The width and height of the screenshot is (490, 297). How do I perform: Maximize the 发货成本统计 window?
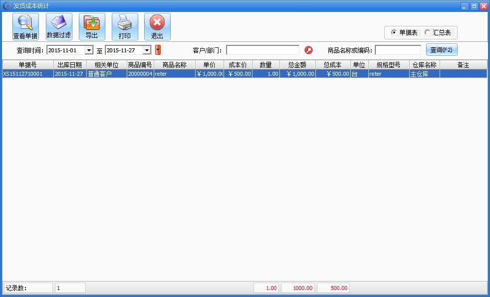coord(474,6)
